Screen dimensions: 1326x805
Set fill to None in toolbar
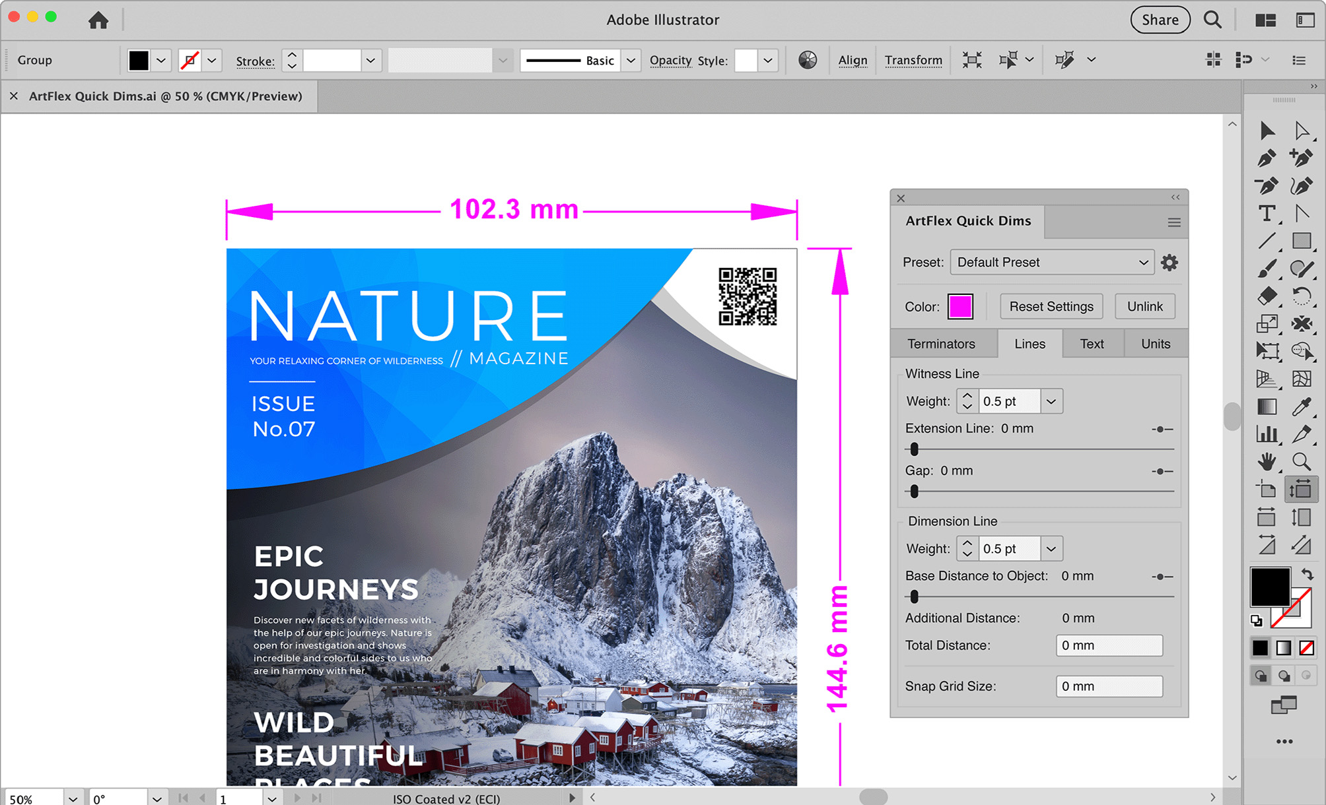(x=1306, y=648)
